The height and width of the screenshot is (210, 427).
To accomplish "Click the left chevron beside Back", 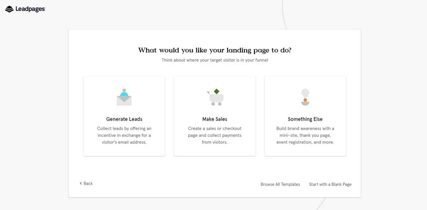I will tap(81, 183).
